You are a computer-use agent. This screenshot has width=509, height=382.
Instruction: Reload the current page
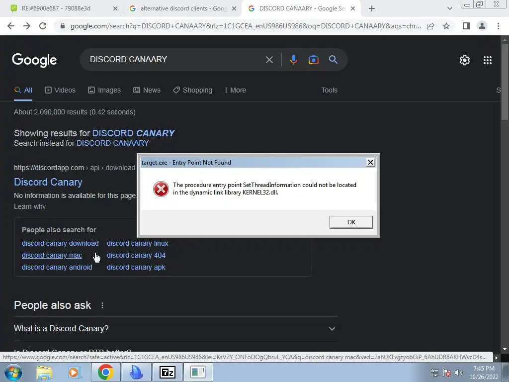coord(43,26)
